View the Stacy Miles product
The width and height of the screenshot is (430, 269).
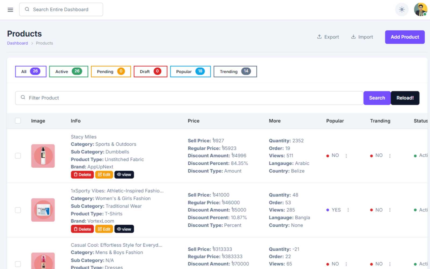124,175
